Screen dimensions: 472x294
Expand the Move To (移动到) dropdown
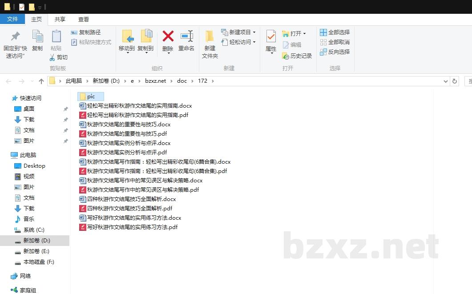(127, 53)
